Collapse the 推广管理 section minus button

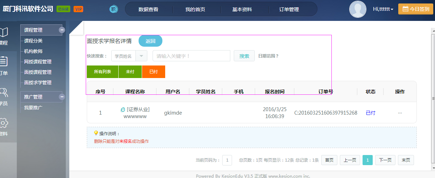pos(62,97)
